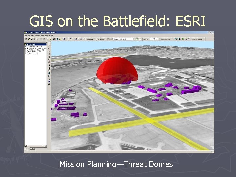Screen dimensions: 236x177
Task: Open the fill color dropdown arrow
Action: coord(73,39)
